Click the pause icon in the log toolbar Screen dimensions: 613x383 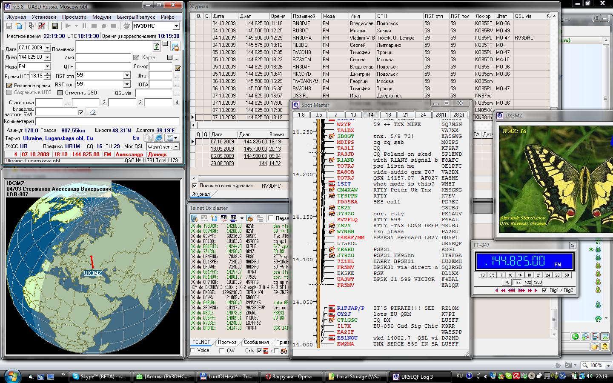coord(84,26)
